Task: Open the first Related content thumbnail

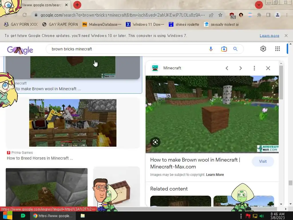Action: point(181,201)
